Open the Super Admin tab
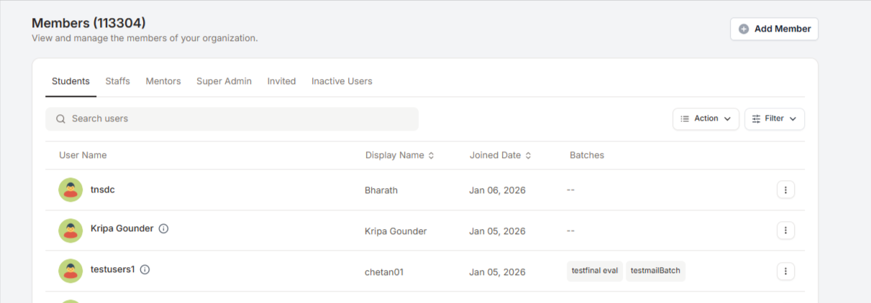 pos(224,81)
